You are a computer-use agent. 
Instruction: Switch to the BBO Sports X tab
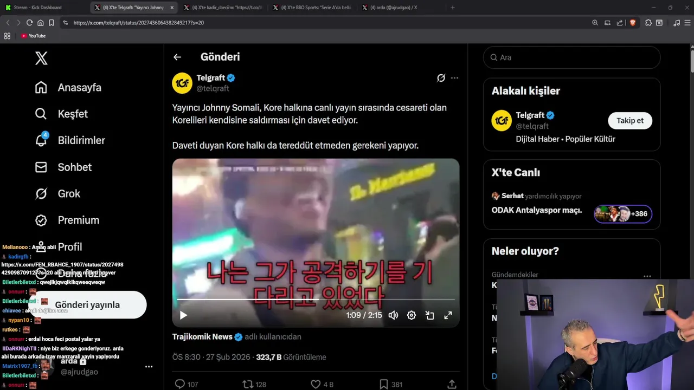pos(312,8)
